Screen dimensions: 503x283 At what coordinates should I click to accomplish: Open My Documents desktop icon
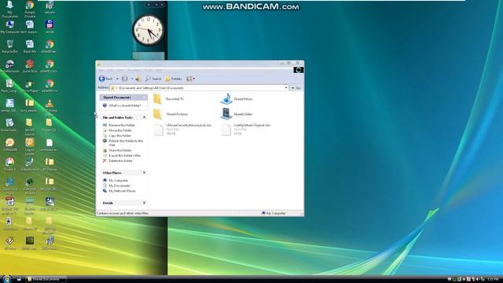[x=10, y=9]
